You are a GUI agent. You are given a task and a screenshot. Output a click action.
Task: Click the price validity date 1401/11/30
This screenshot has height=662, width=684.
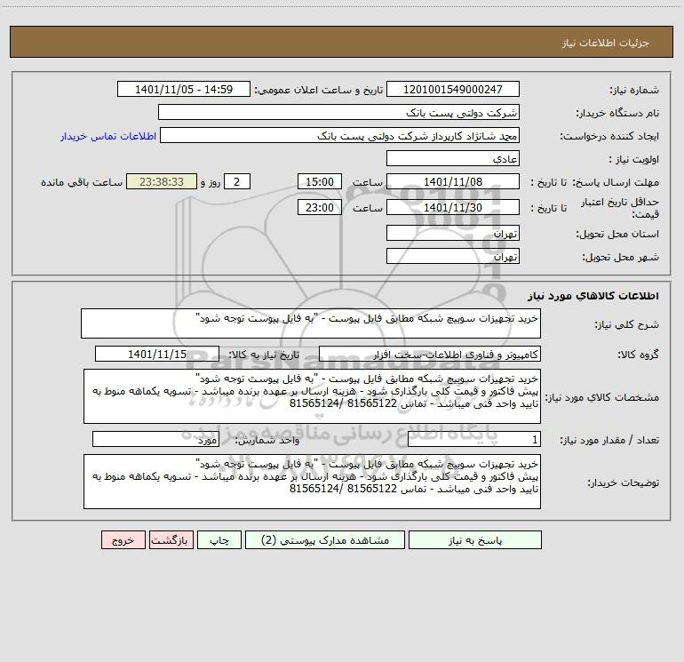click(453, 207)
